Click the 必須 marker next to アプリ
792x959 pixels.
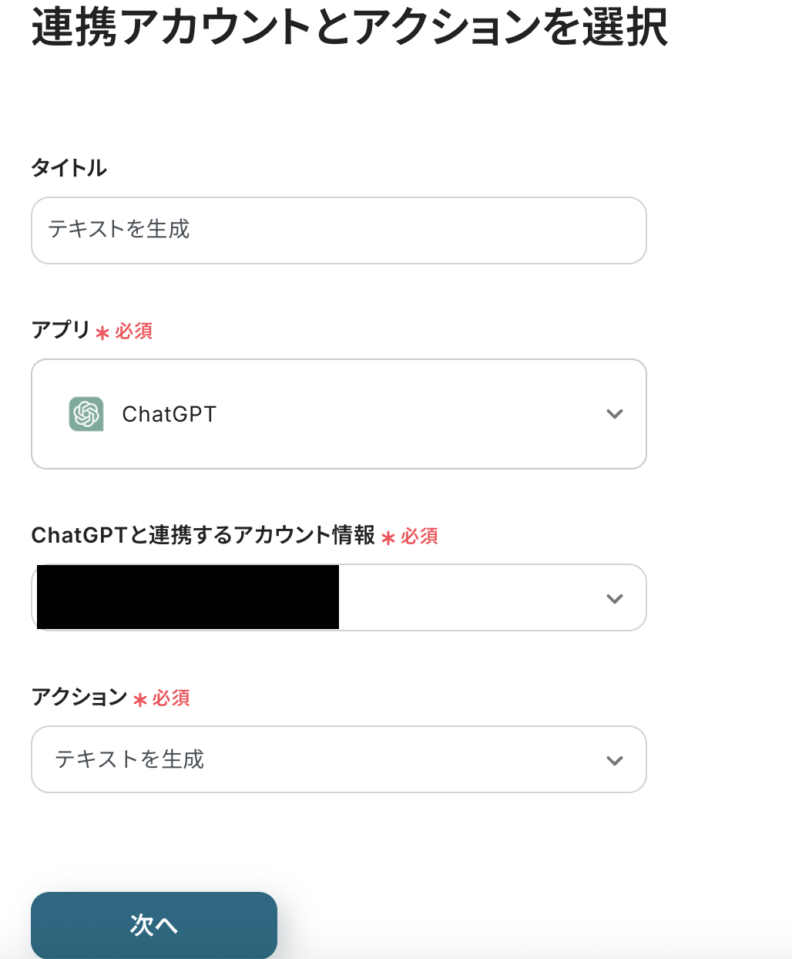click(x=134, y=331)
